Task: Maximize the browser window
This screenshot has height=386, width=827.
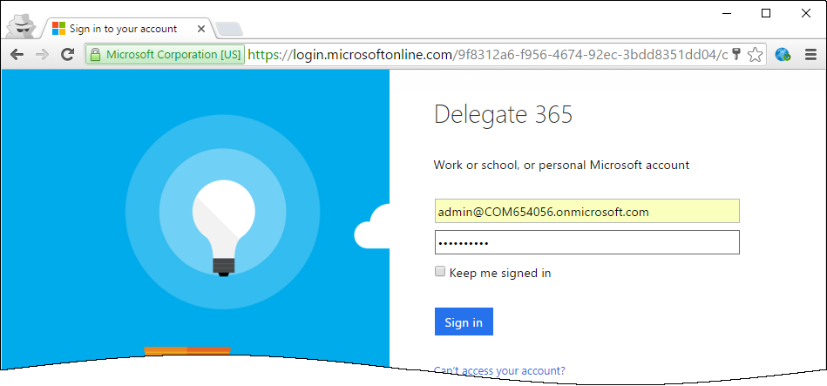Action: coord(766,14)
